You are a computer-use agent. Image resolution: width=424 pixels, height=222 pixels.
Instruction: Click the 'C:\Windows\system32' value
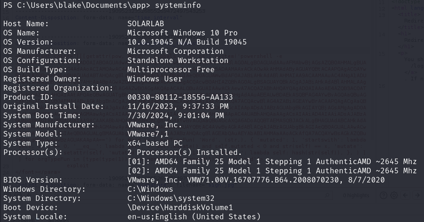click(x=171, y=199)
